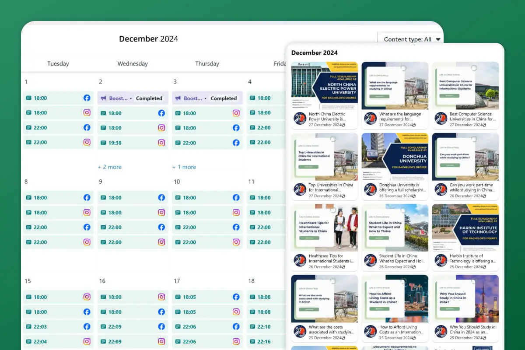Open the North China Electric Power University thumbnail
Image resolution: width=525 pixels, height=350 pixels.
(x=325, y=85)
